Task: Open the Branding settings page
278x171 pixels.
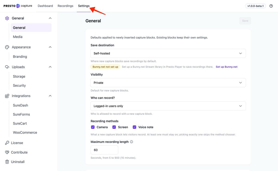Action: point(20,57)
